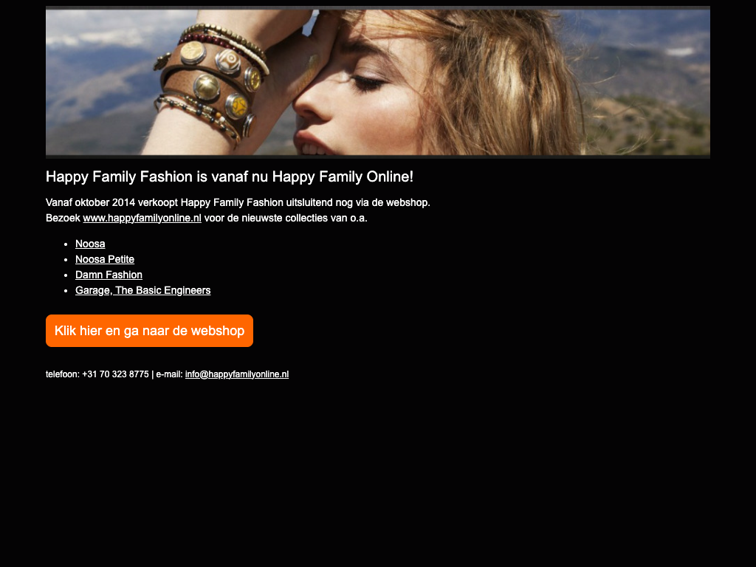Email info@happyfamilyonline.nl via the link
This screenshot has height=567, width=756.
(x=237, y=374)
